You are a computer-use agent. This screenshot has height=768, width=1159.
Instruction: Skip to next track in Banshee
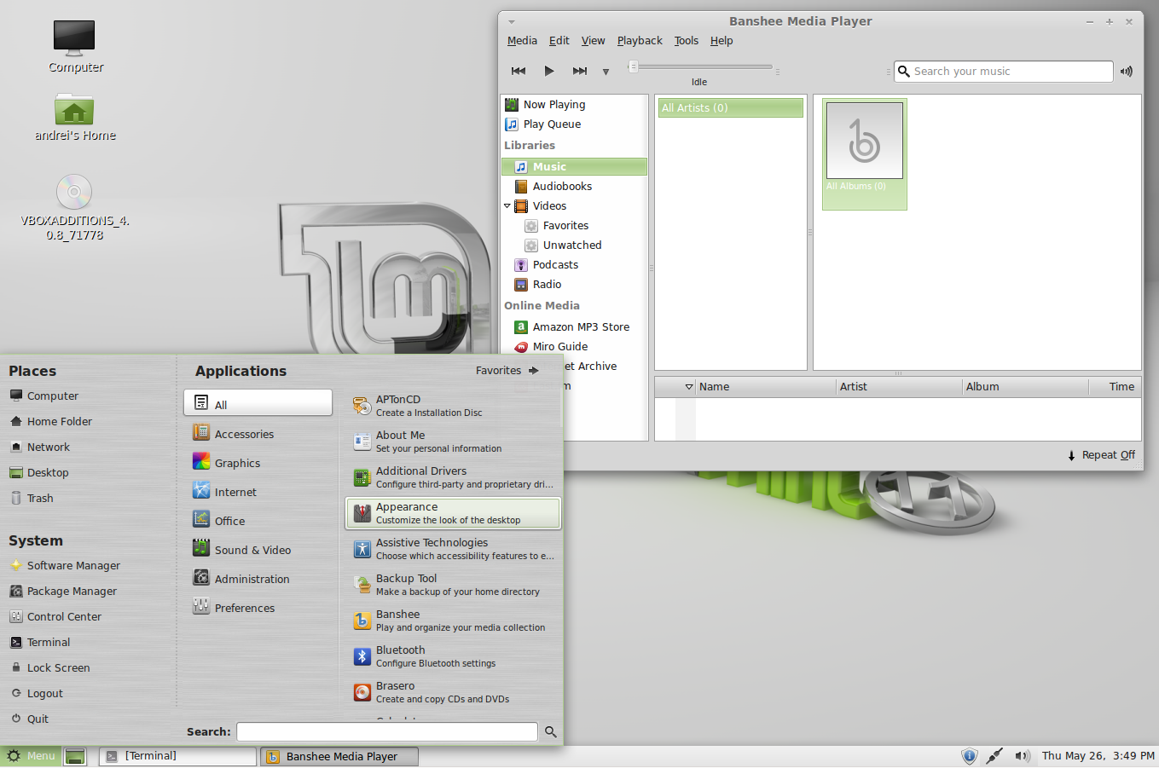[580, 71]
